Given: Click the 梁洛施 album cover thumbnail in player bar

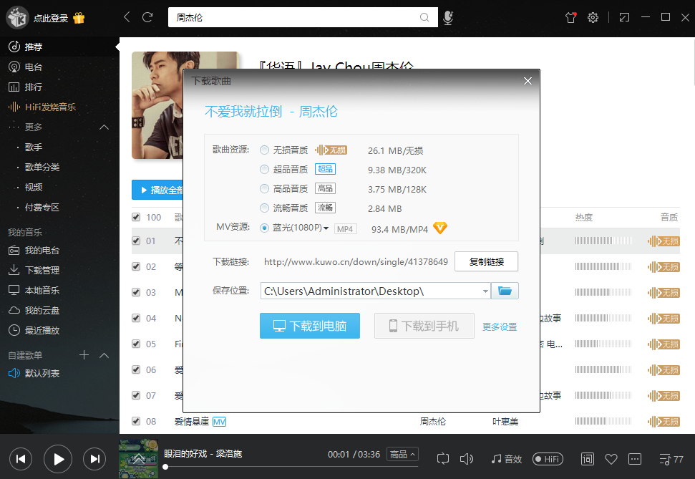Looking at the screenshot, I should point(138,459).
